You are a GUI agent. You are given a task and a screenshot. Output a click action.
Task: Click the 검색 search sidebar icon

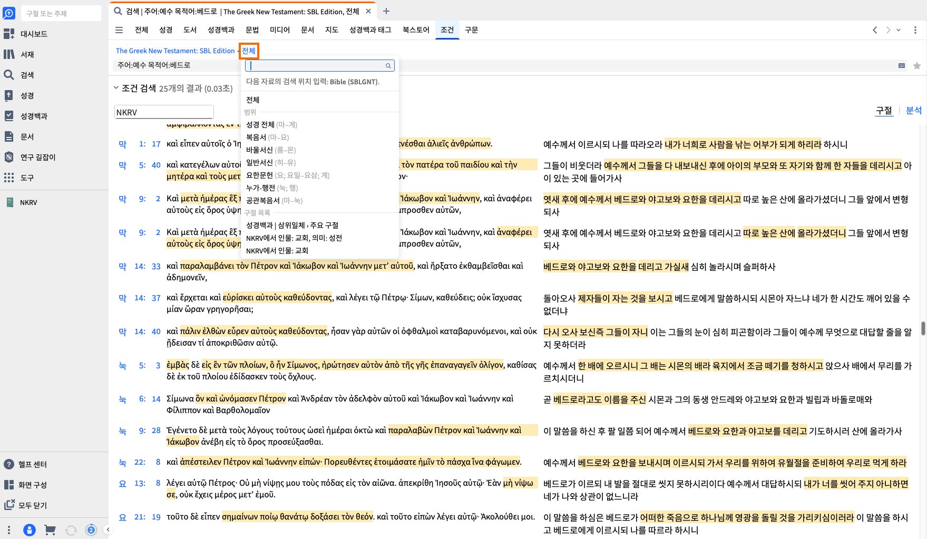(x=9, y=75)
